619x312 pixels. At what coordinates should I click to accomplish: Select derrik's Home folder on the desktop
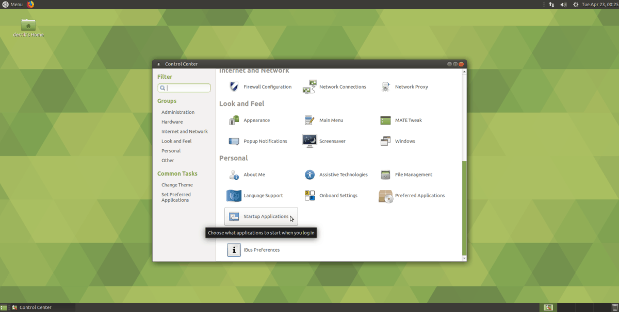[x=28, y=28]
